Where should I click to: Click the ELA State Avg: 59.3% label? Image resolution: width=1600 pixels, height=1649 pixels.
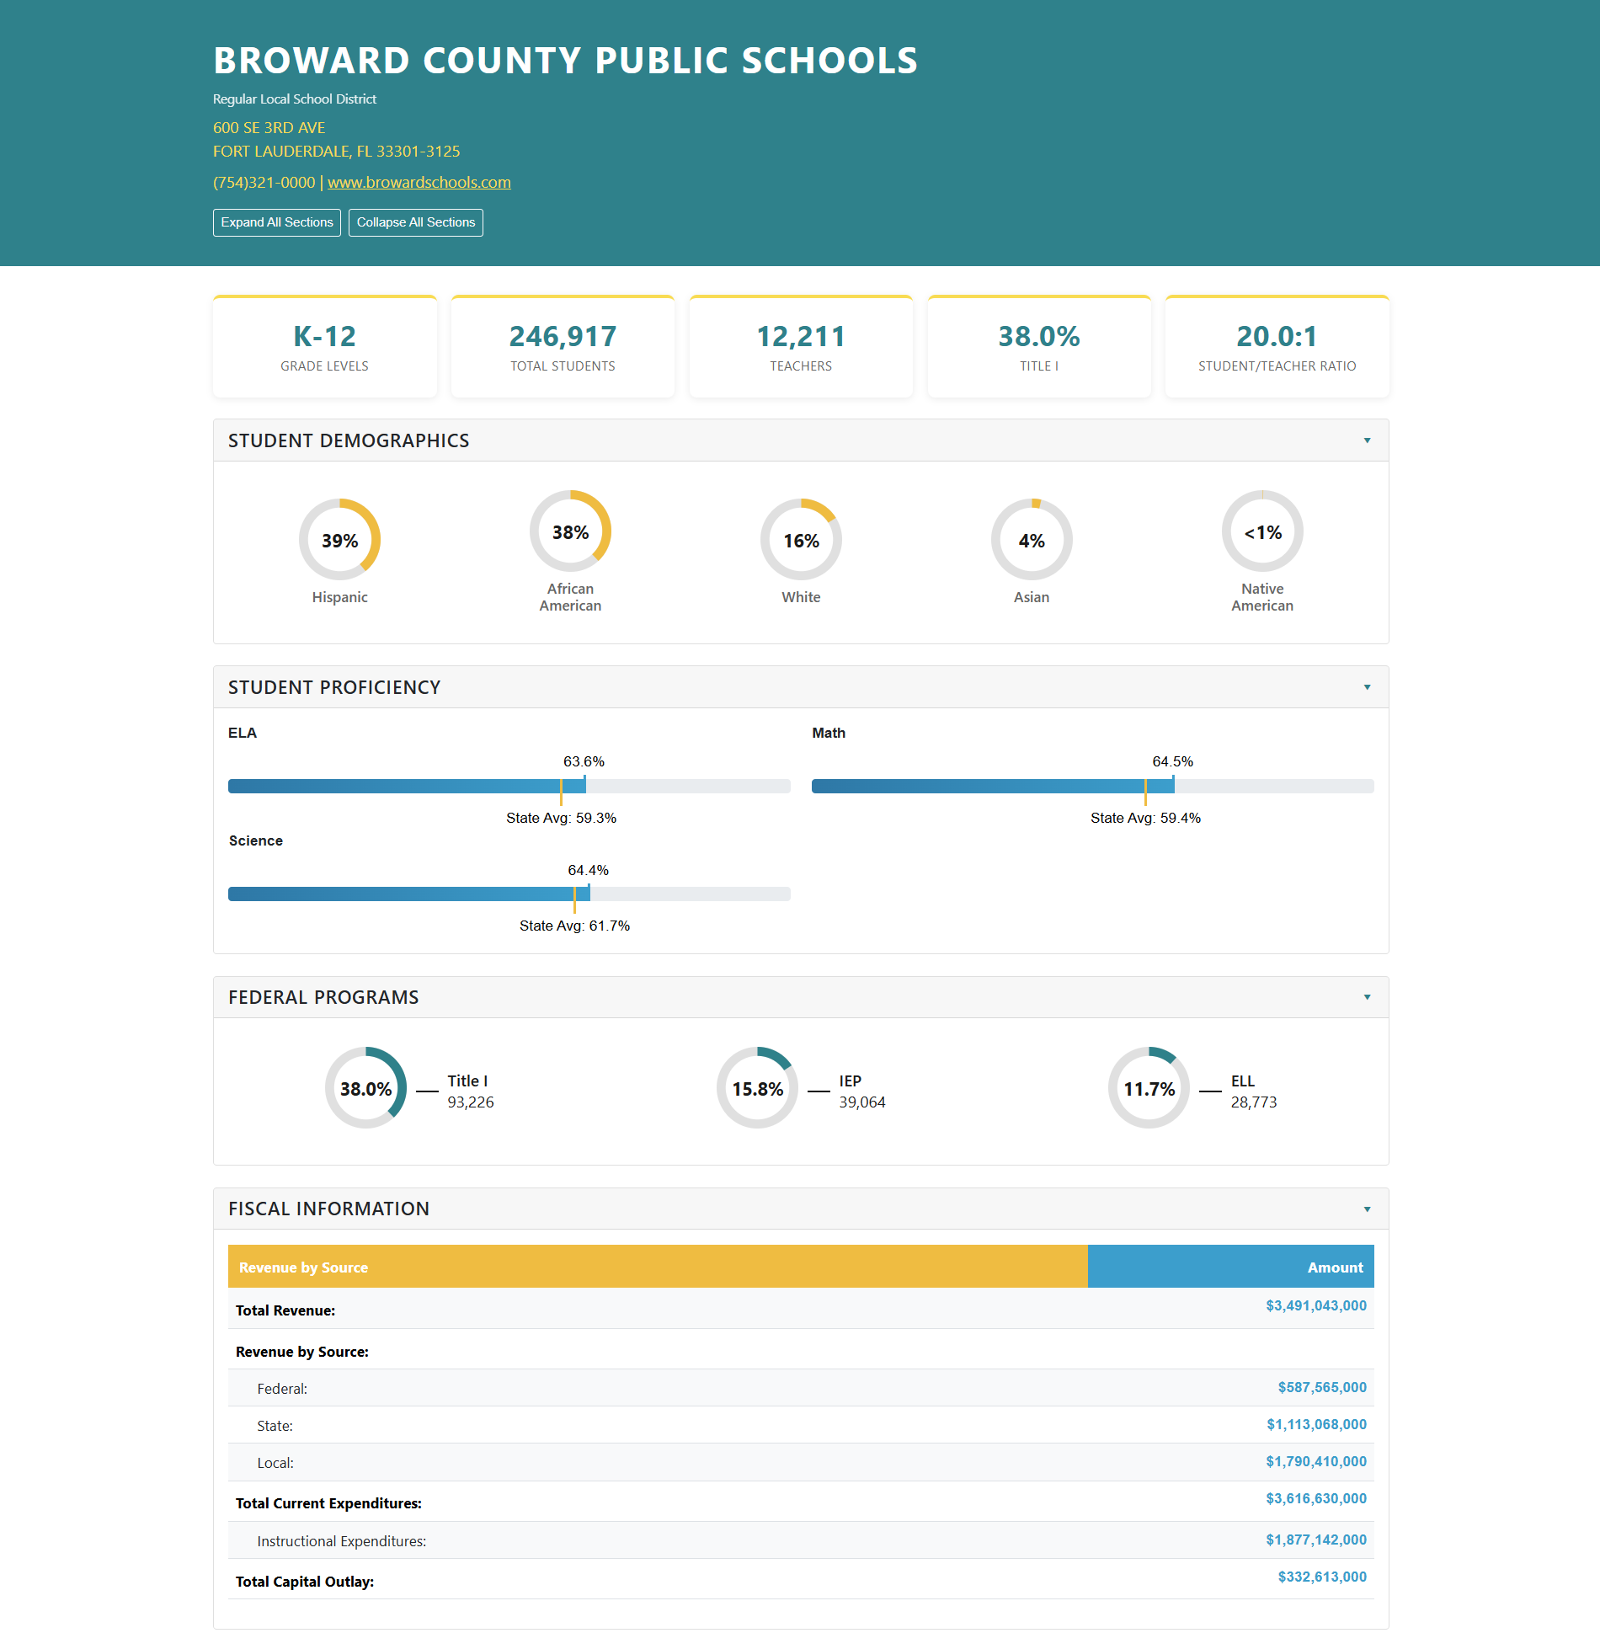tap(562, 818)
